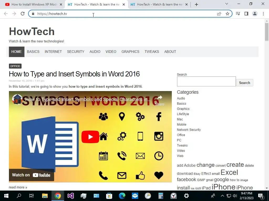269x201 pixels.
Task: Share this page icon in address bar
Action: click(x=219, y=14)
